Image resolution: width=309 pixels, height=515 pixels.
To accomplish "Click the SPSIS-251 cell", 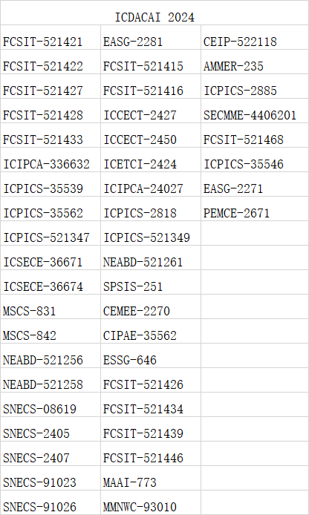I will pyautogui.click(x=151, y=282).
